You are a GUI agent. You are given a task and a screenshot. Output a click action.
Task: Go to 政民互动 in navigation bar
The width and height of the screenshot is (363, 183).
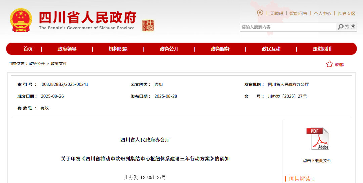click(x=271, y=49)
